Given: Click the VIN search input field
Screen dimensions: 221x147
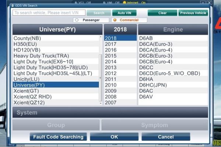Looking at the screenshot, I should click(x=49, y=12).
